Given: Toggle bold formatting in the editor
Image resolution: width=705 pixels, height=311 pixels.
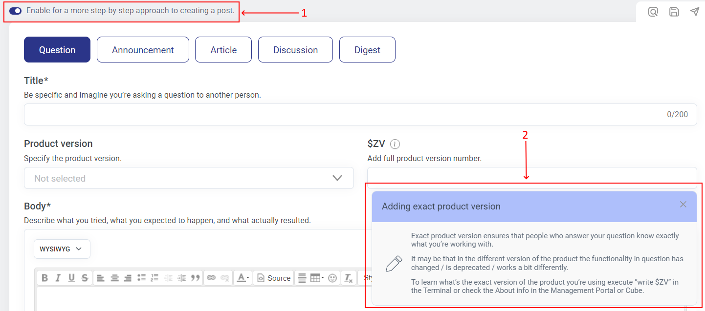Looking at the screenshot, I should point(45,278).
